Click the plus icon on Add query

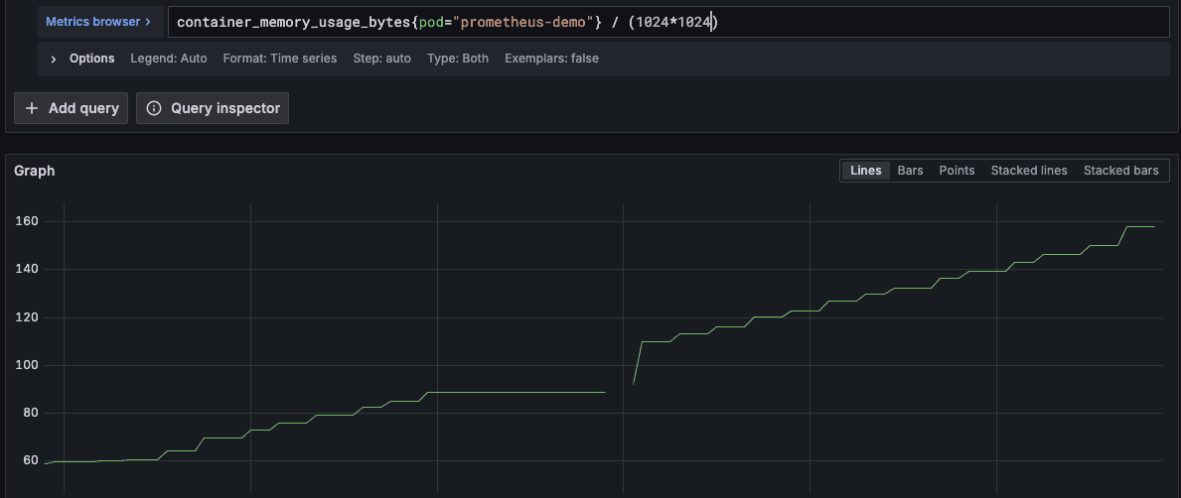point(32,108)
